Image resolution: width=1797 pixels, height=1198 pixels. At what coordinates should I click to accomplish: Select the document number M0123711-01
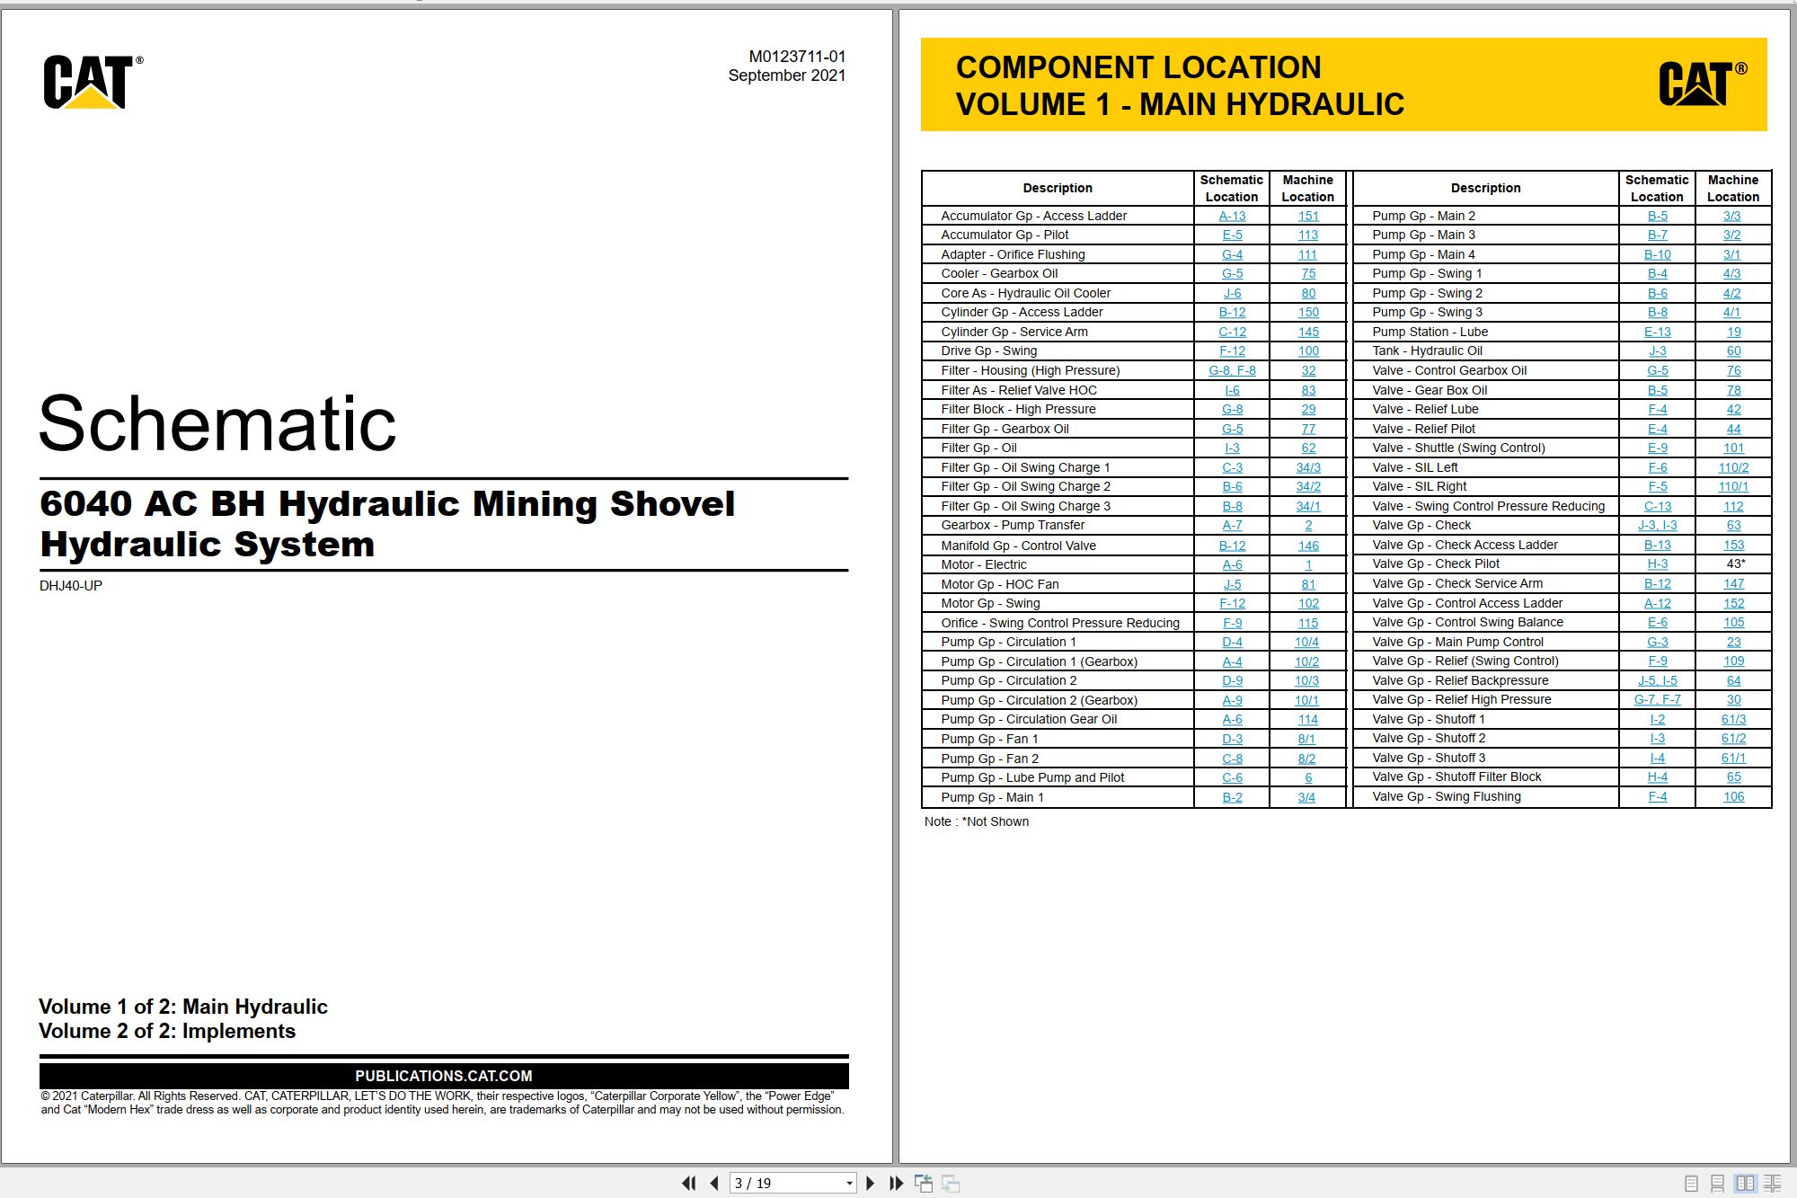click(x=797, y=57)
